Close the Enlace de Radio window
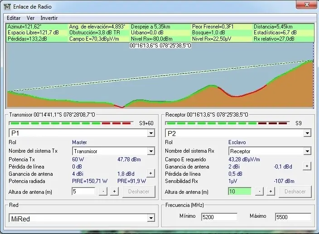 coord(307,5)
